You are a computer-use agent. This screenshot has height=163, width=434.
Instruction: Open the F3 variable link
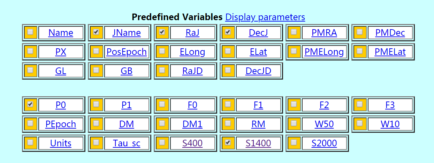390,105
